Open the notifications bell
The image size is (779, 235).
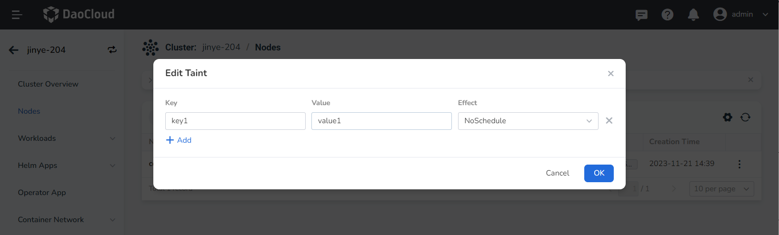tap(693, 15)
